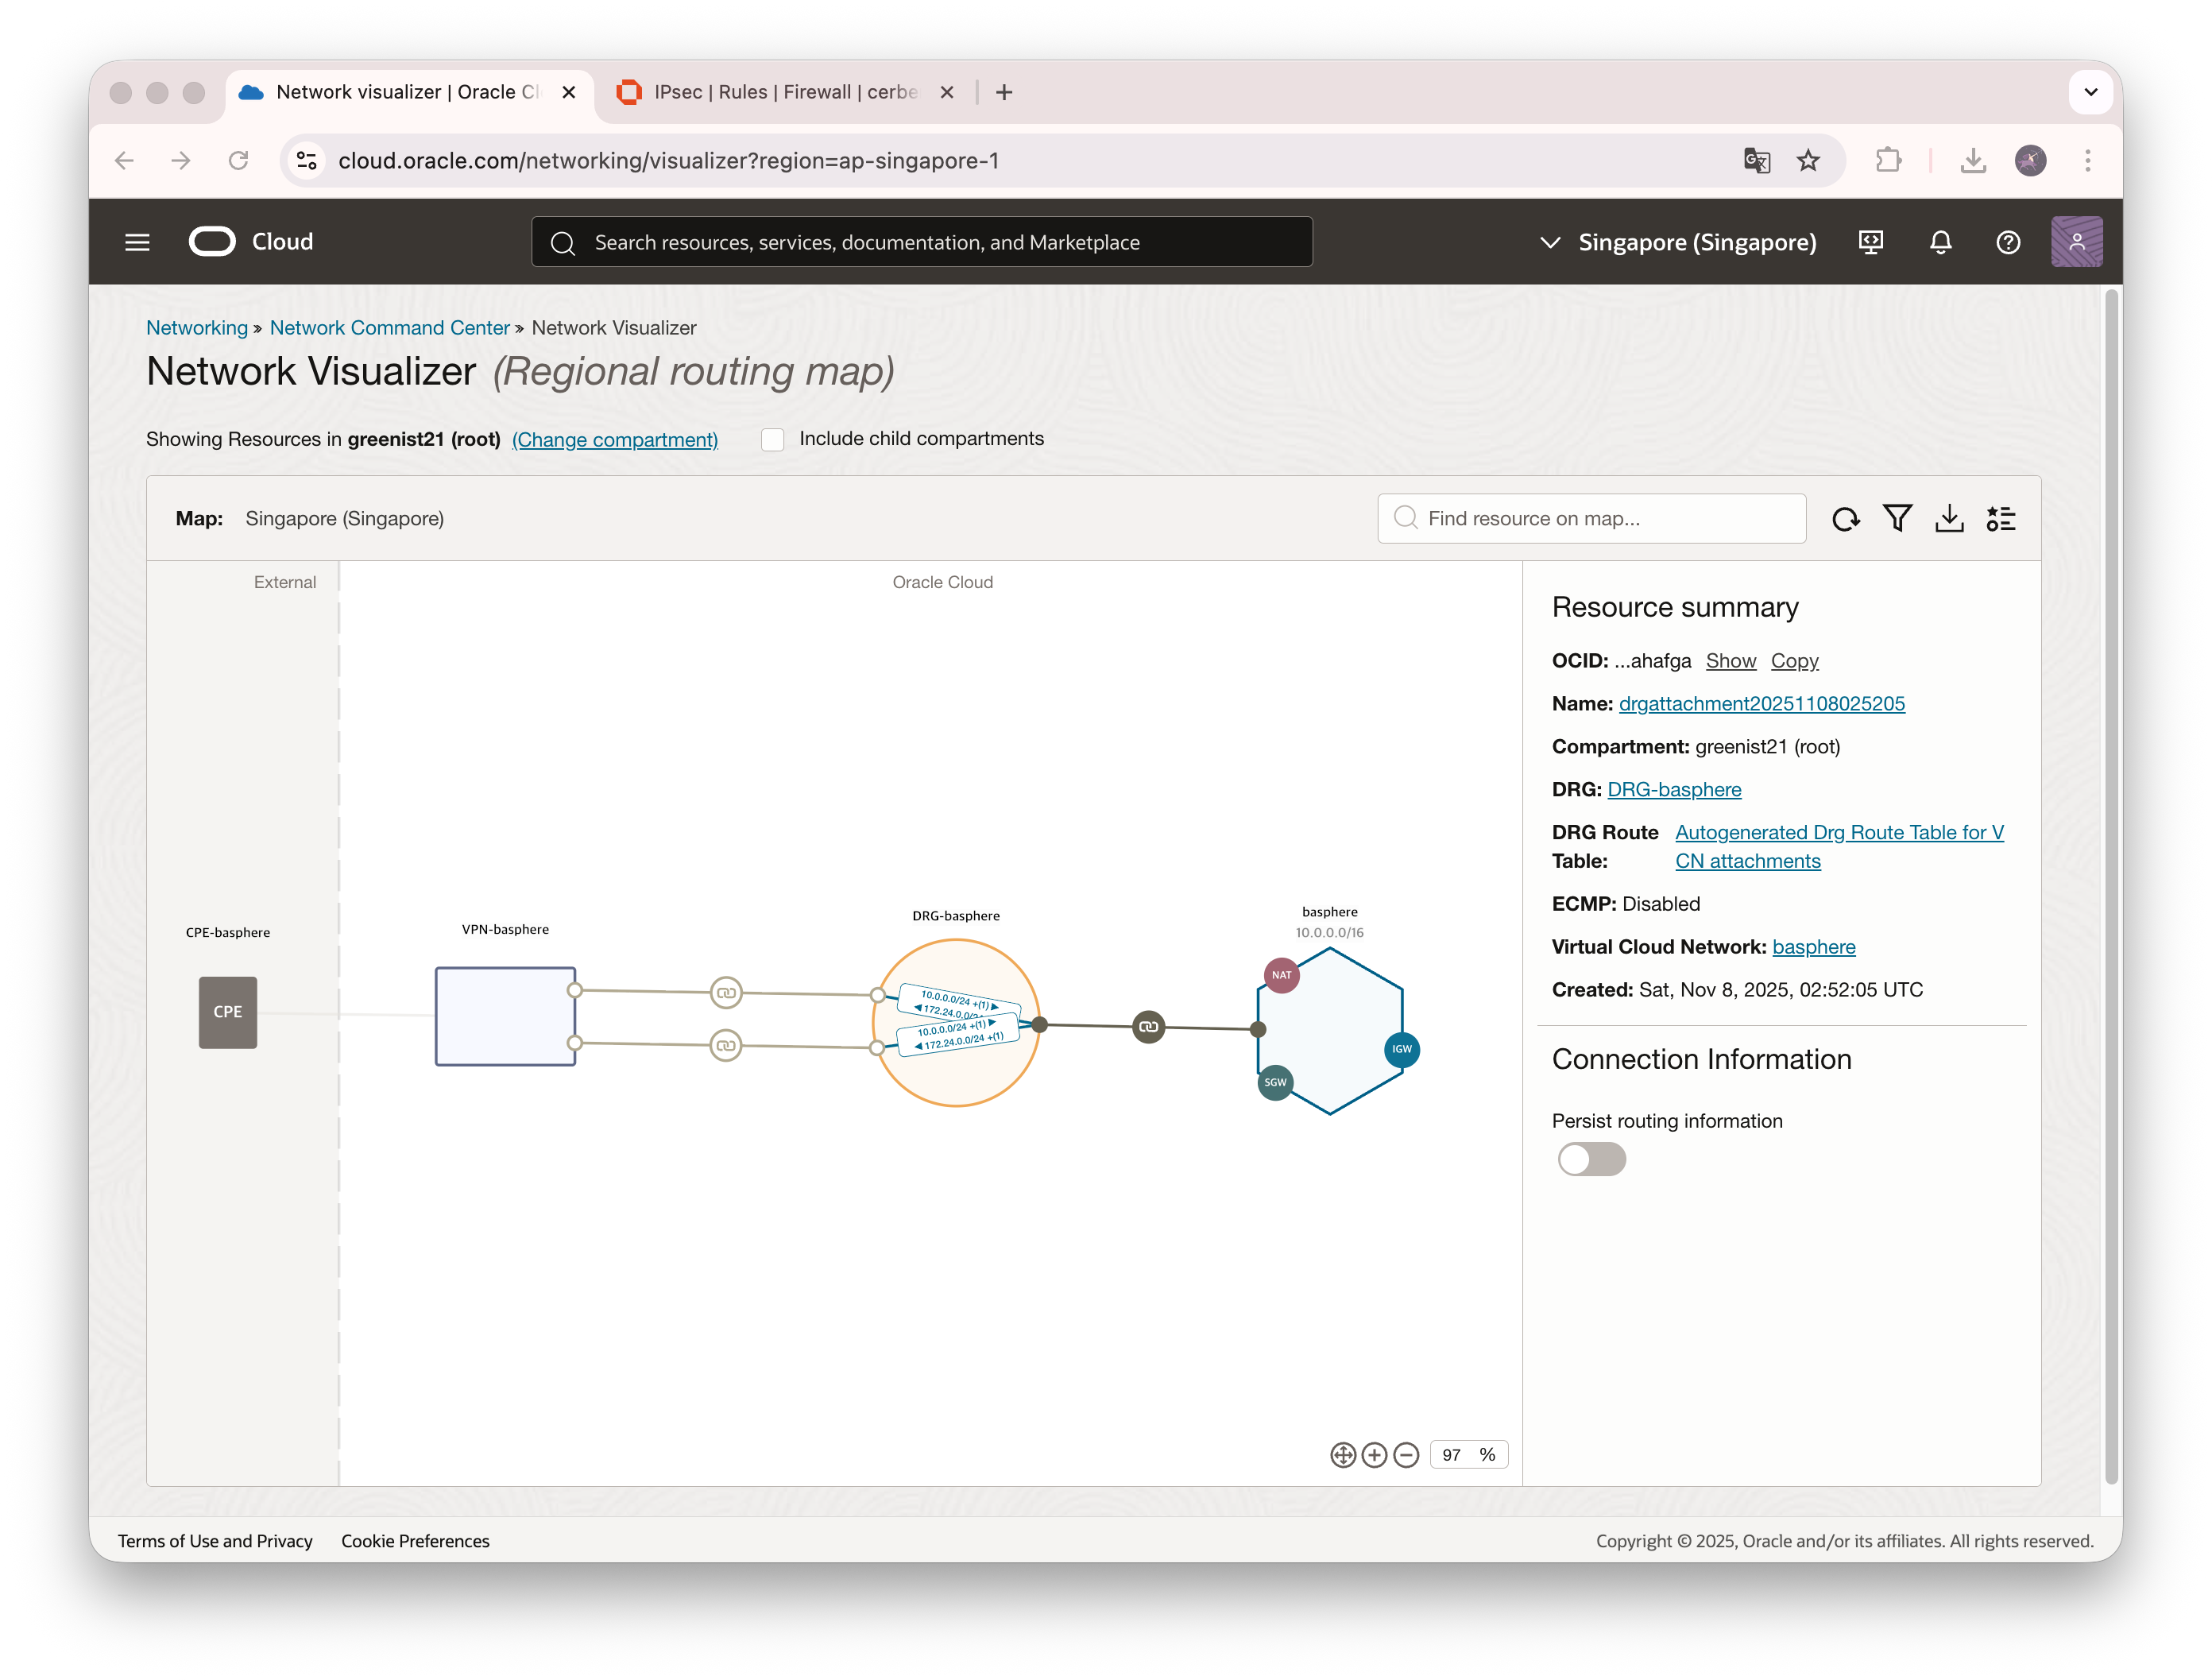Select the NAT gateway node
Image resolution: width=2212 pixels, height=1680 pixels.
[1281, 975]
